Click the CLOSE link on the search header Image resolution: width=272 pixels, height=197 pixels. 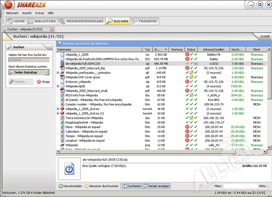265,36
